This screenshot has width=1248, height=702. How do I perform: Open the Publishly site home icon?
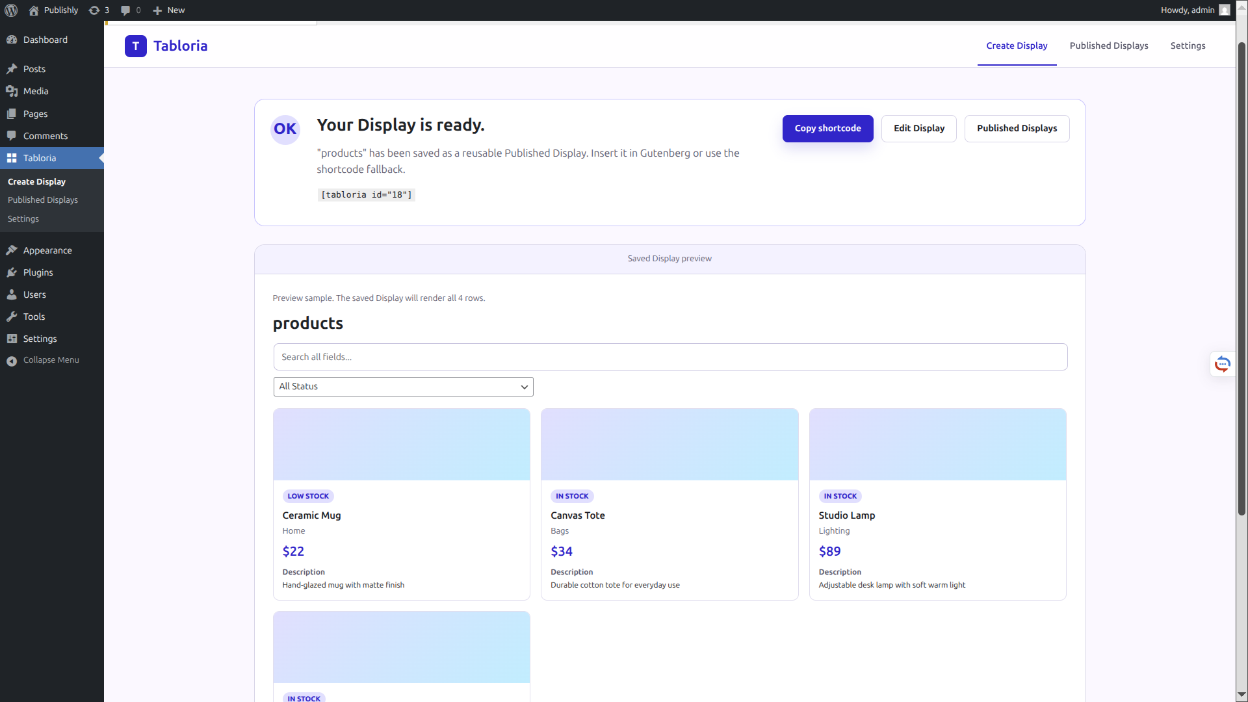coord(34,10)
